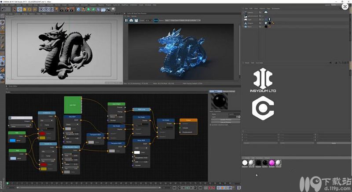Switch to the Material Settings tab
This screenshot has width=352, height=192.
[229, 91]
